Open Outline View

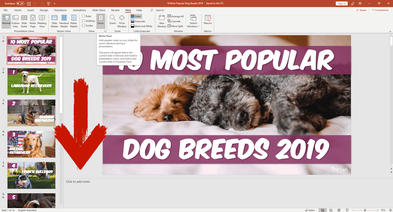(x=15, y=21)
